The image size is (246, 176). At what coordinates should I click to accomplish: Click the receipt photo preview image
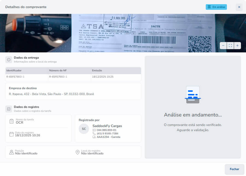click(x=123, y=33)
